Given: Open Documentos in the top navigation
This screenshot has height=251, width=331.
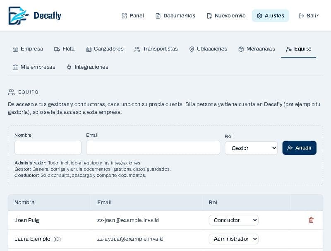Looking at the screenshot, I should [x=175, y=16].
